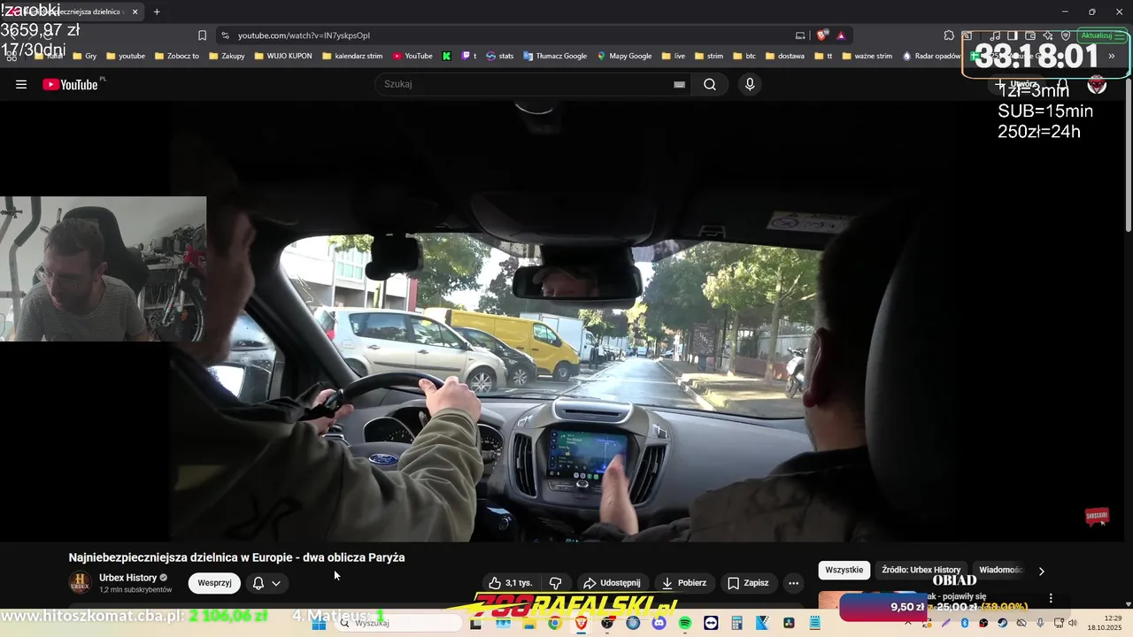1133x637 pixels.
Task: Open Chrome from the taskbar
Action: click(554, 623)
